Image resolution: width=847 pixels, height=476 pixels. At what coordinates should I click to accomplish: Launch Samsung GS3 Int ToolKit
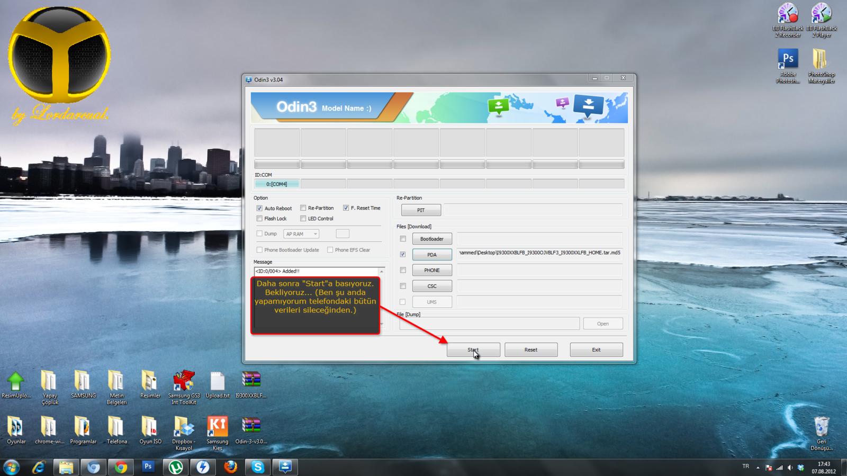[x=184, y=388]
